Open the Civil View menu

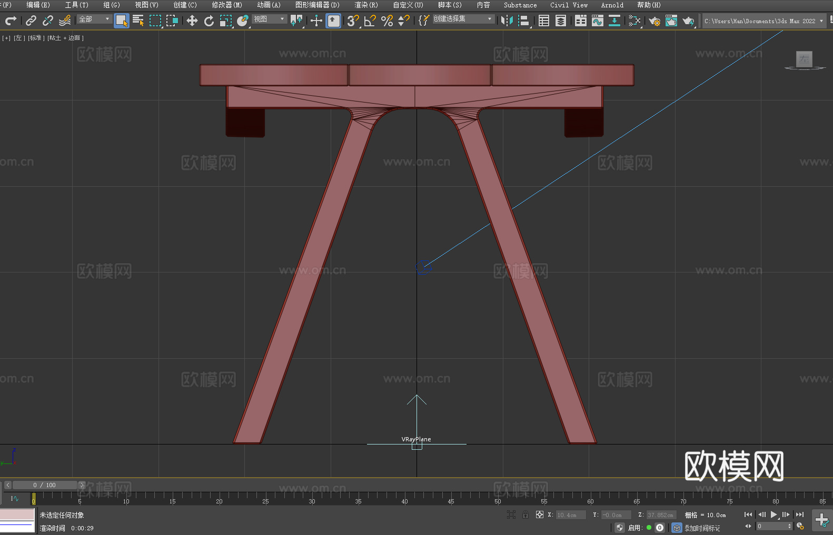(569, 5)
